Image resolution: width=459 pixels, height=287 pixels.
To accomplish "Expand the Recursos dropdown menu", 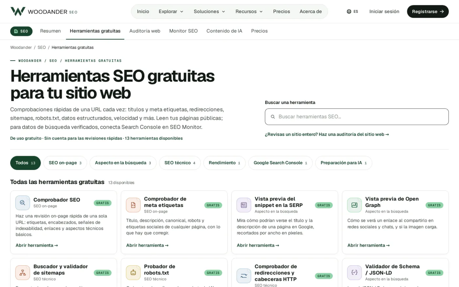I will [x=249, y=11].
